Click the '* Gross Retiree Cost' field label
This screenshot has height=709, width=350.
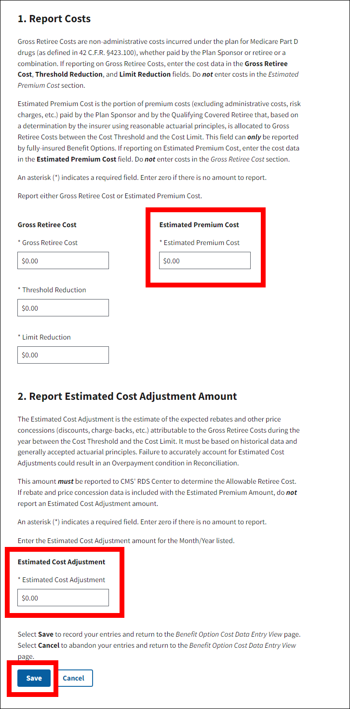(x=48, y=243)
